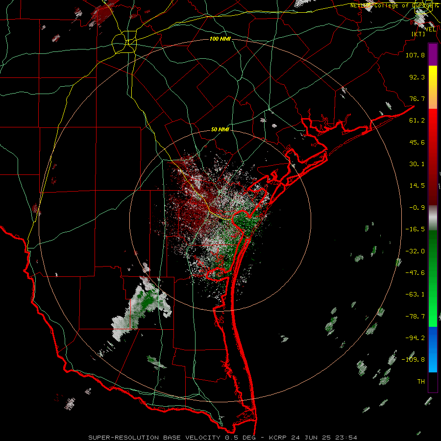
Task: Click the [KT] units label
Action: [418, 34]
